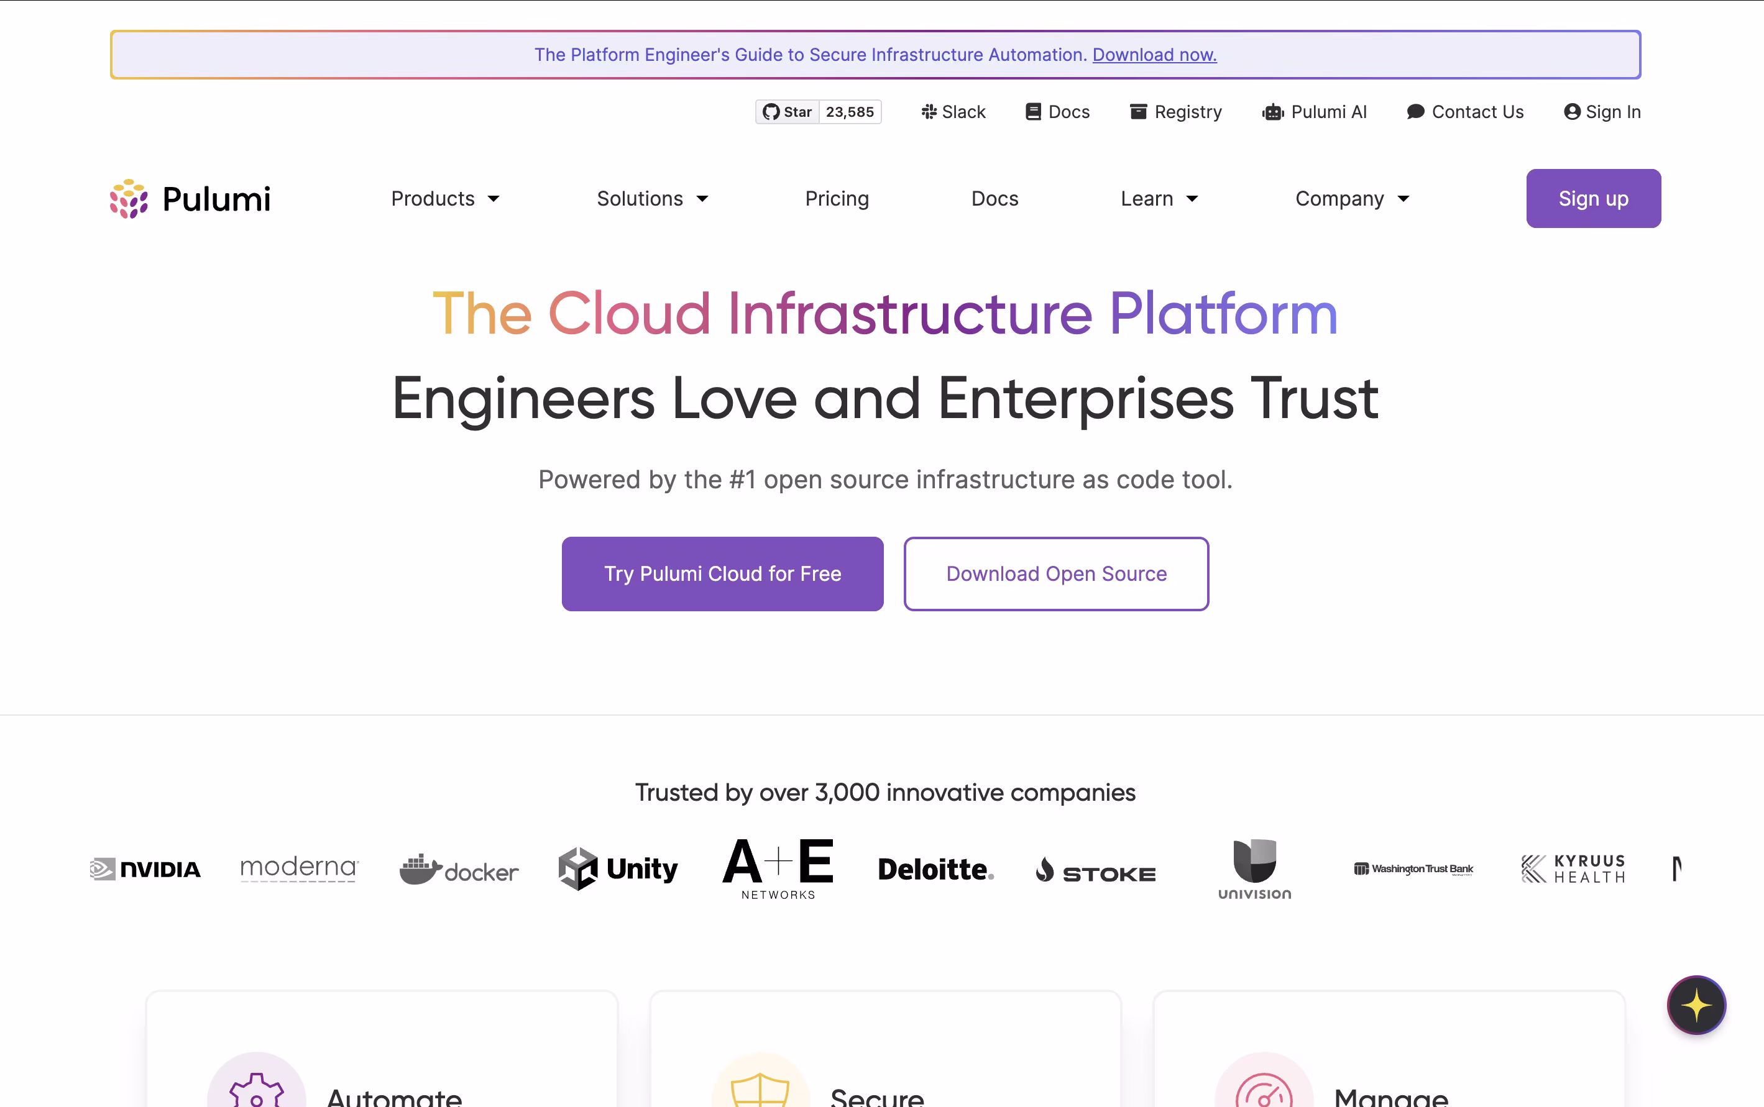Viewport: 1764px width, 1107px height.
Task: Click the Docker logo
Action: 459,869
